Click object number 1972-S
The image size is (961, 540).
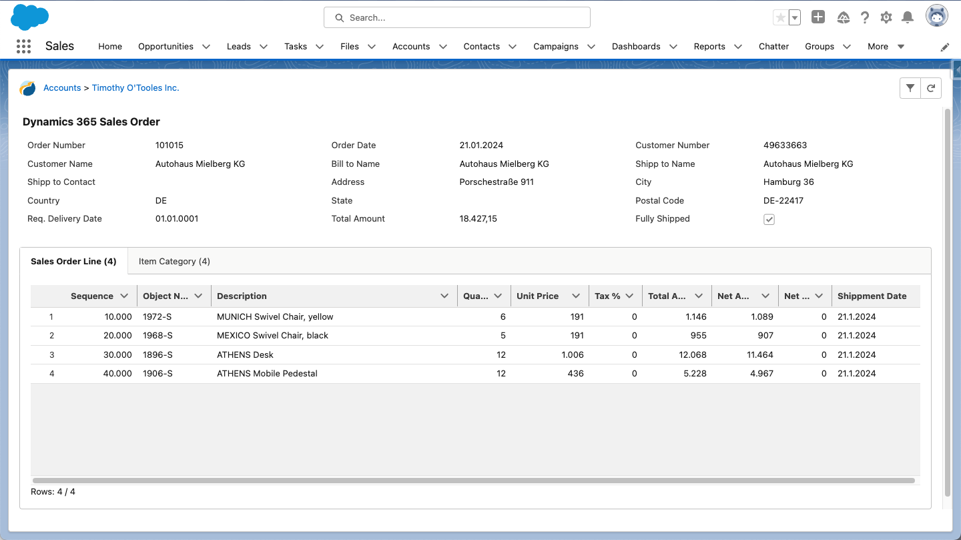point(157,317)
